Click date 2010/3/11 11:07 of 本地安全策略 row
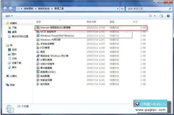 (x=96, y=44)
